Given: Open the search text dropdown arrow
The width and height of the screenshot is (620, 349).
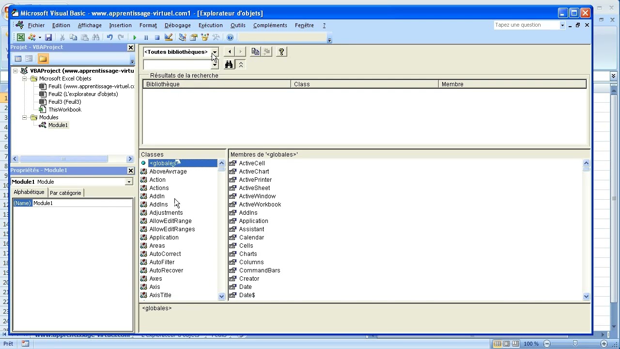Looking at the screenshot, I should tap(215, 64).
